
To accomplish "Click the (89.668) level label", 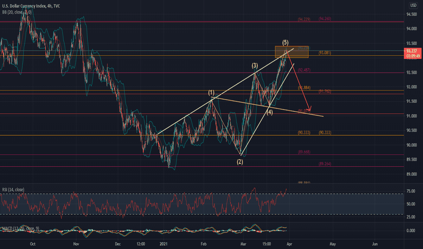I will coord(304,152).
